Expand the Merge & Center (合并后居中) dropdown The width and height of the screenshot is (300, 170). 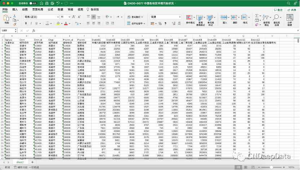coord(144,23)
